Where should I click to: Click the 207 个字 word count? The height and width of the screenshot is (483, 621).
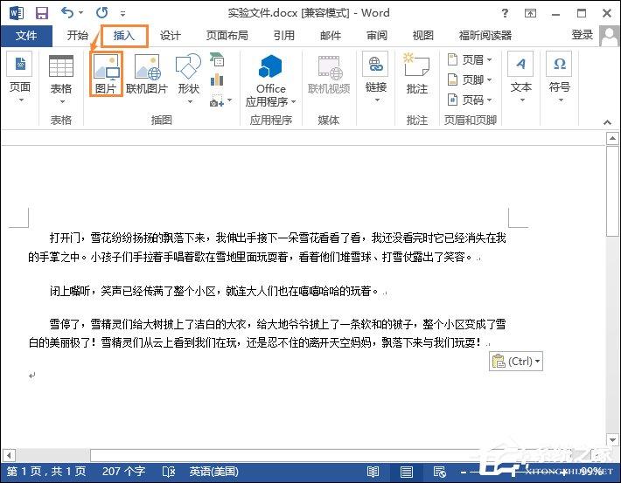pyautogui.click(x=123, y=472)
